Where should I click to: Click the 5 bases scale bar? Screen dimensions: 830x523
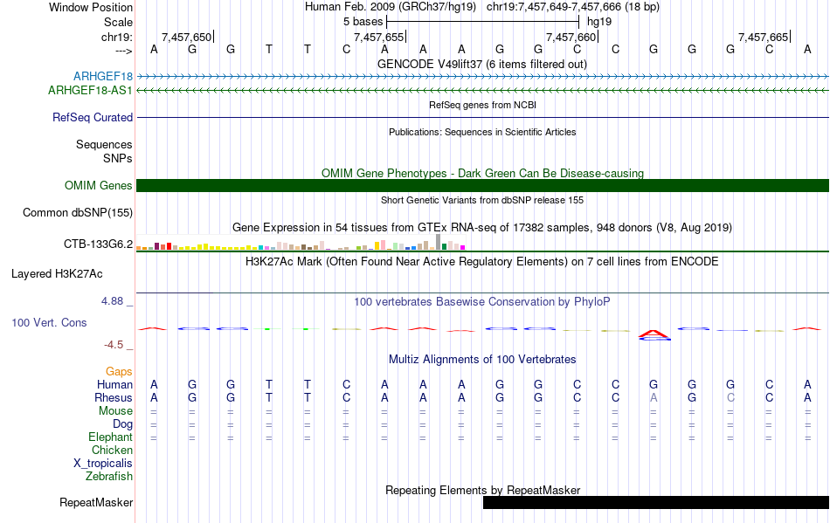(483, 22)
